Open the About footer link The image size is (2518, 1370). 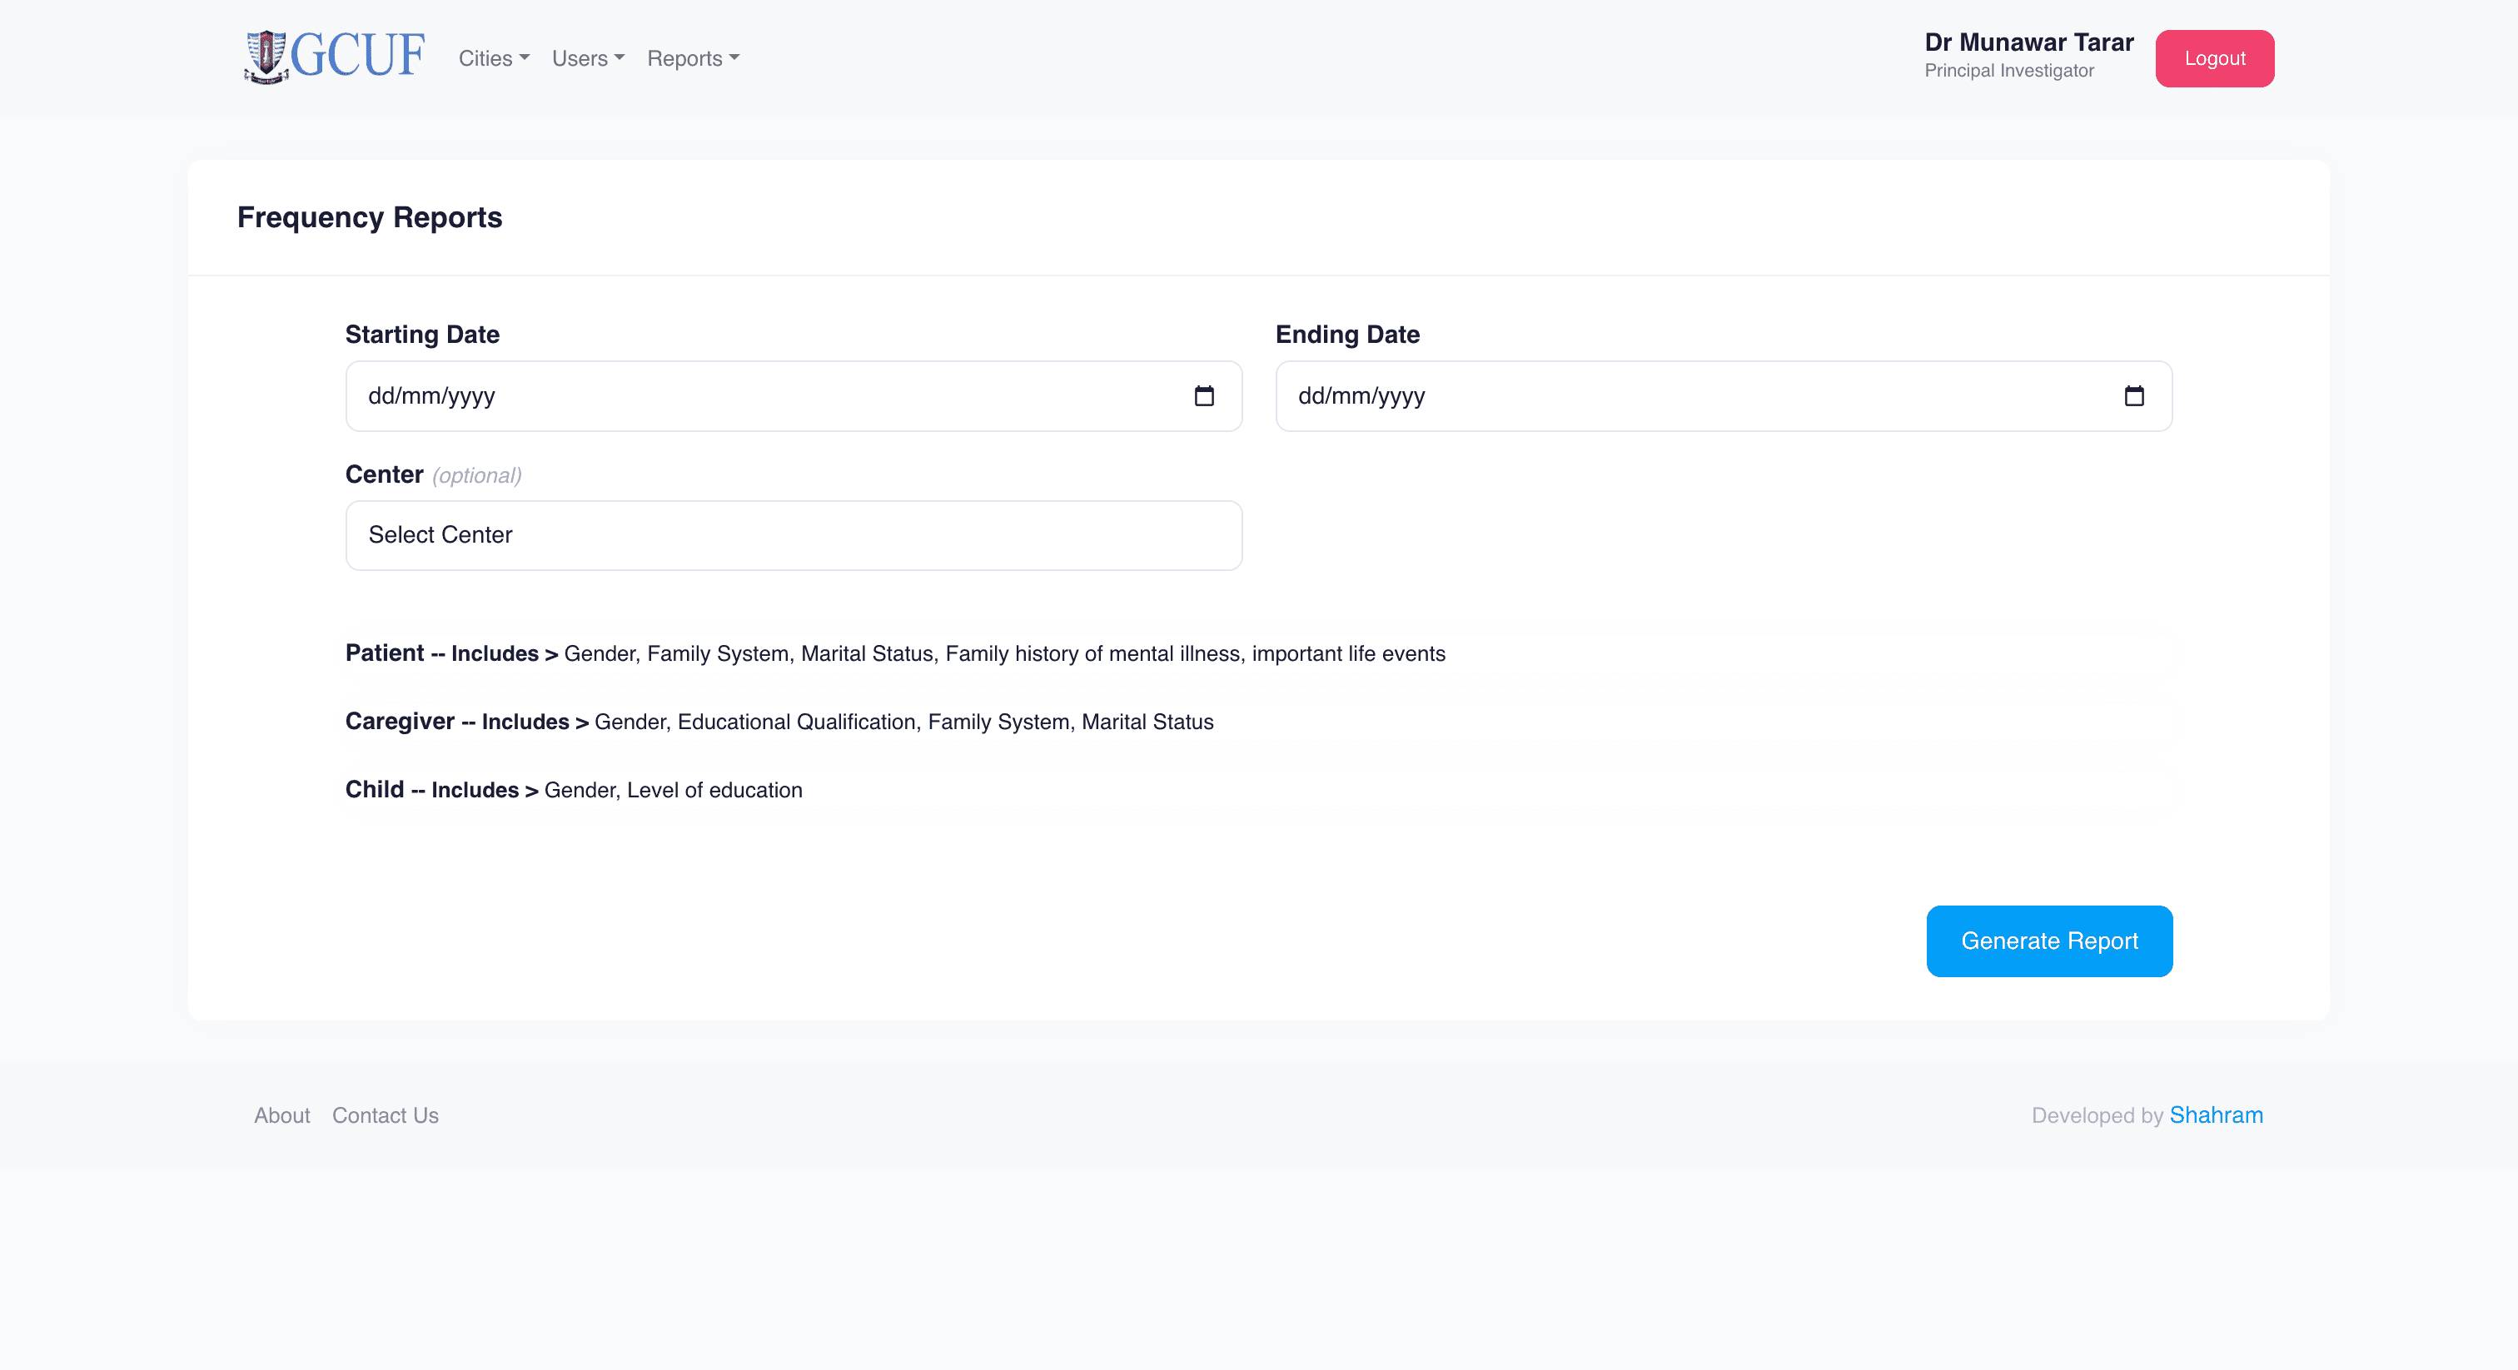point(281,1115)
